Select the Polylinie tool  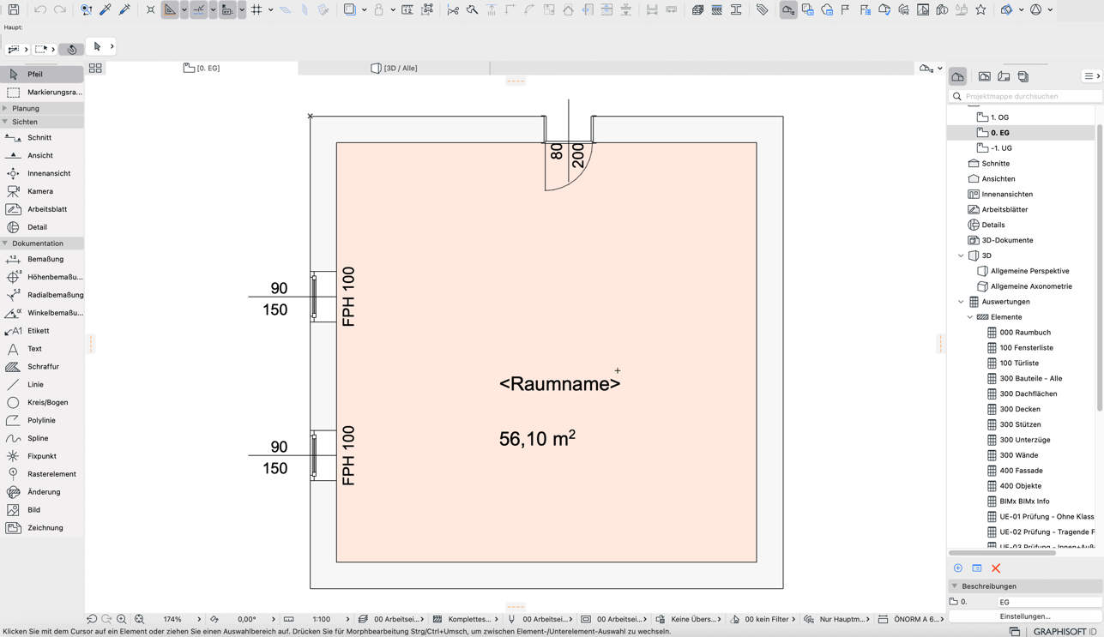click(x=42, y=420)
